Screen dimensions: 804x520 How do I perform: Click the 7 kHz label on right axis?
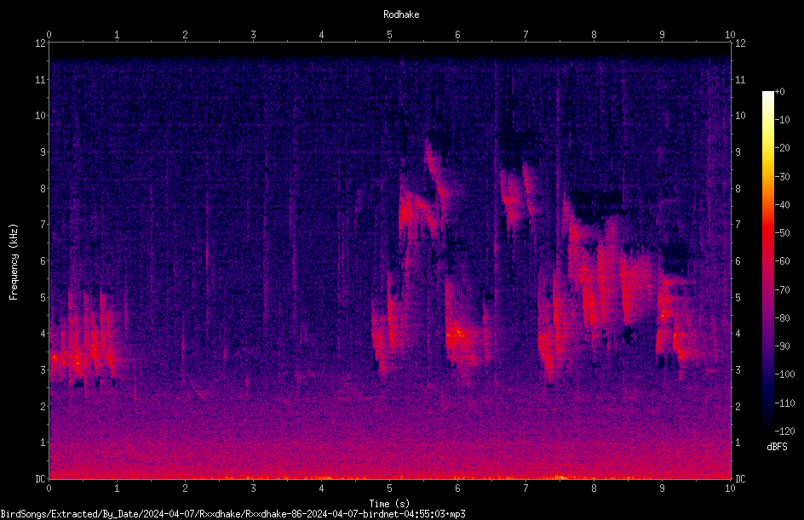738,225
